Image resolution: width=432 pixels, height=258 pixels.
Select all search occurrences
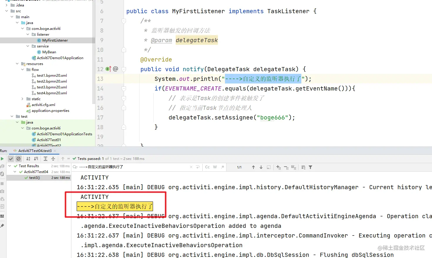pos(294,167)
